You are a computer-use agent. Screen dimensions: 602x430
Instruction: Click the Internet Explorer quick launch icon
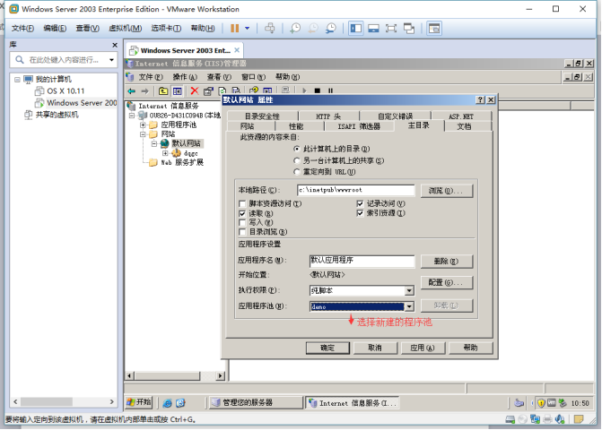tap(180, 402)
